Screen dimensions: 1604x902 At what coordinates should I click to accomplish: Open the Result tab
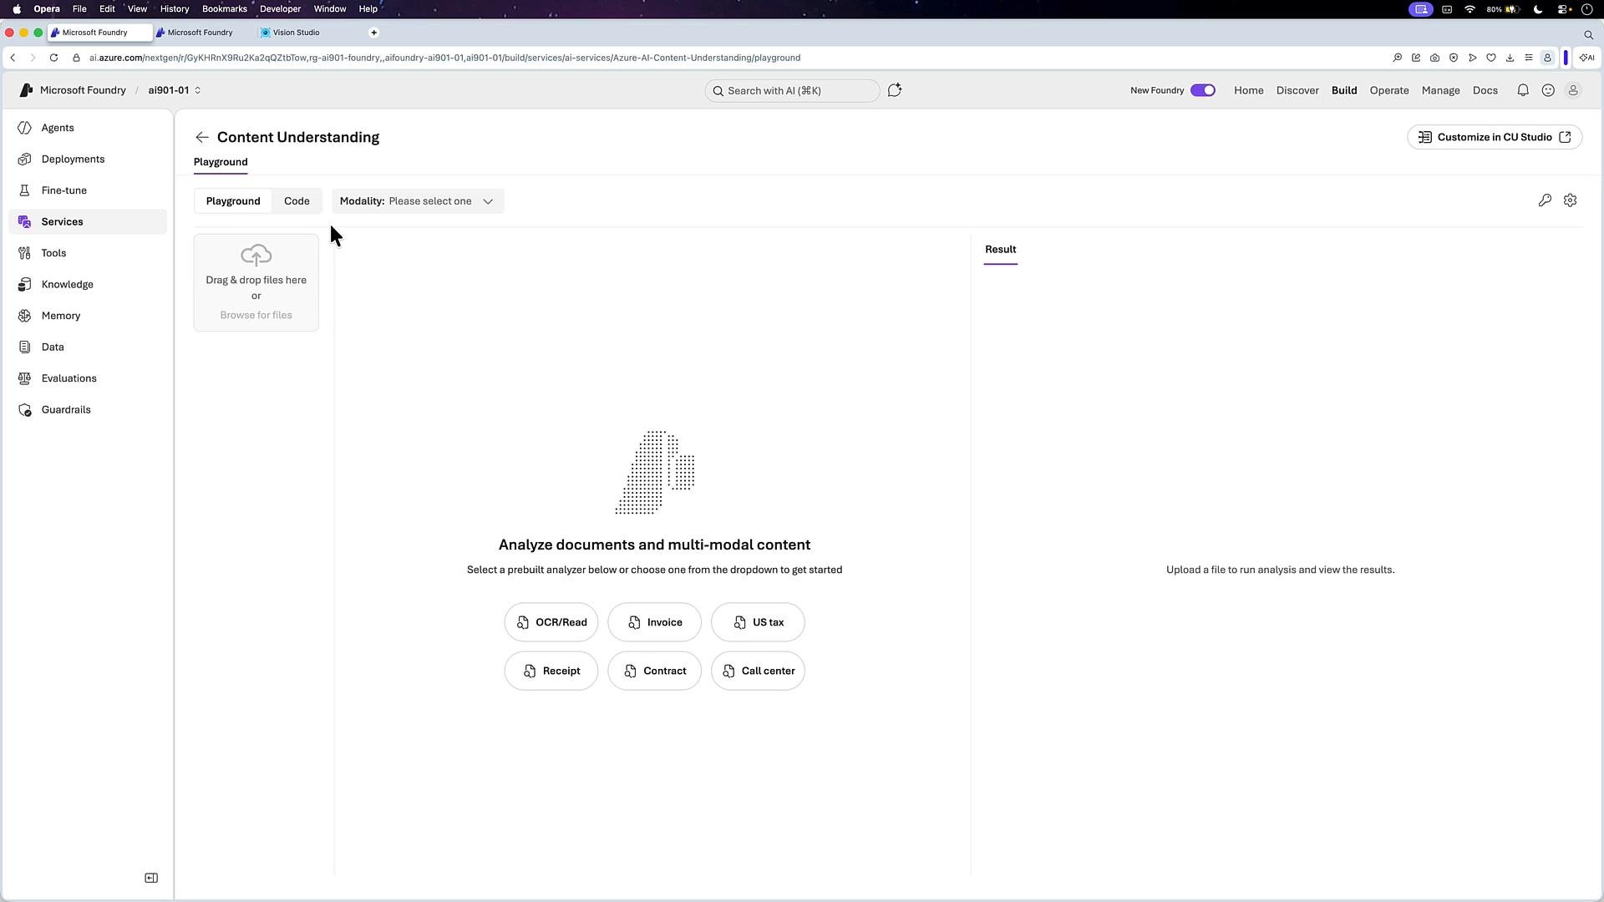1001,250
